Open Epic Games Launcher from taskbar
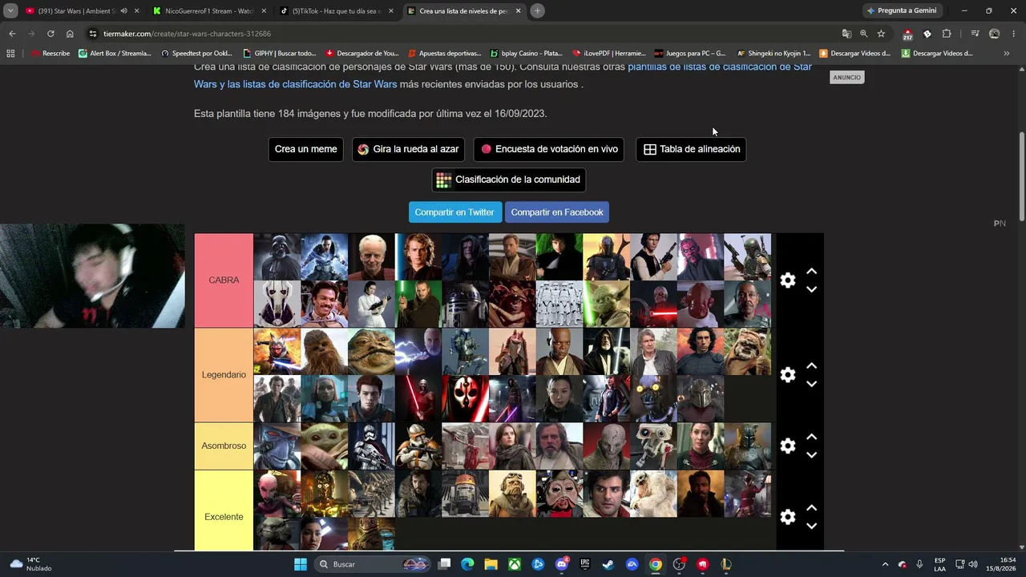 (585, 564)
